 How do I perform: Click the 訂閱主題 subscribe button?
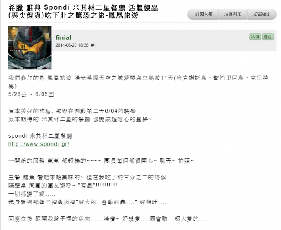[x=203, y=15]
